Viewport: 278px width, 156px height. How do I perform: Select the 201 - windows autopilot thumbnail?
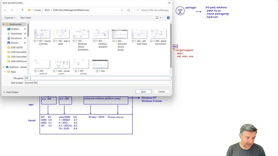(100, 34)
